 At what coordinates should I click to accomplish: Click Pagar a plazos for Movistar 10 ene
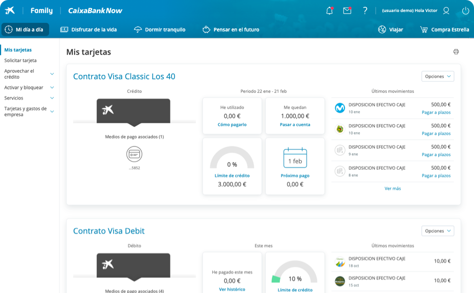[436, 113]
